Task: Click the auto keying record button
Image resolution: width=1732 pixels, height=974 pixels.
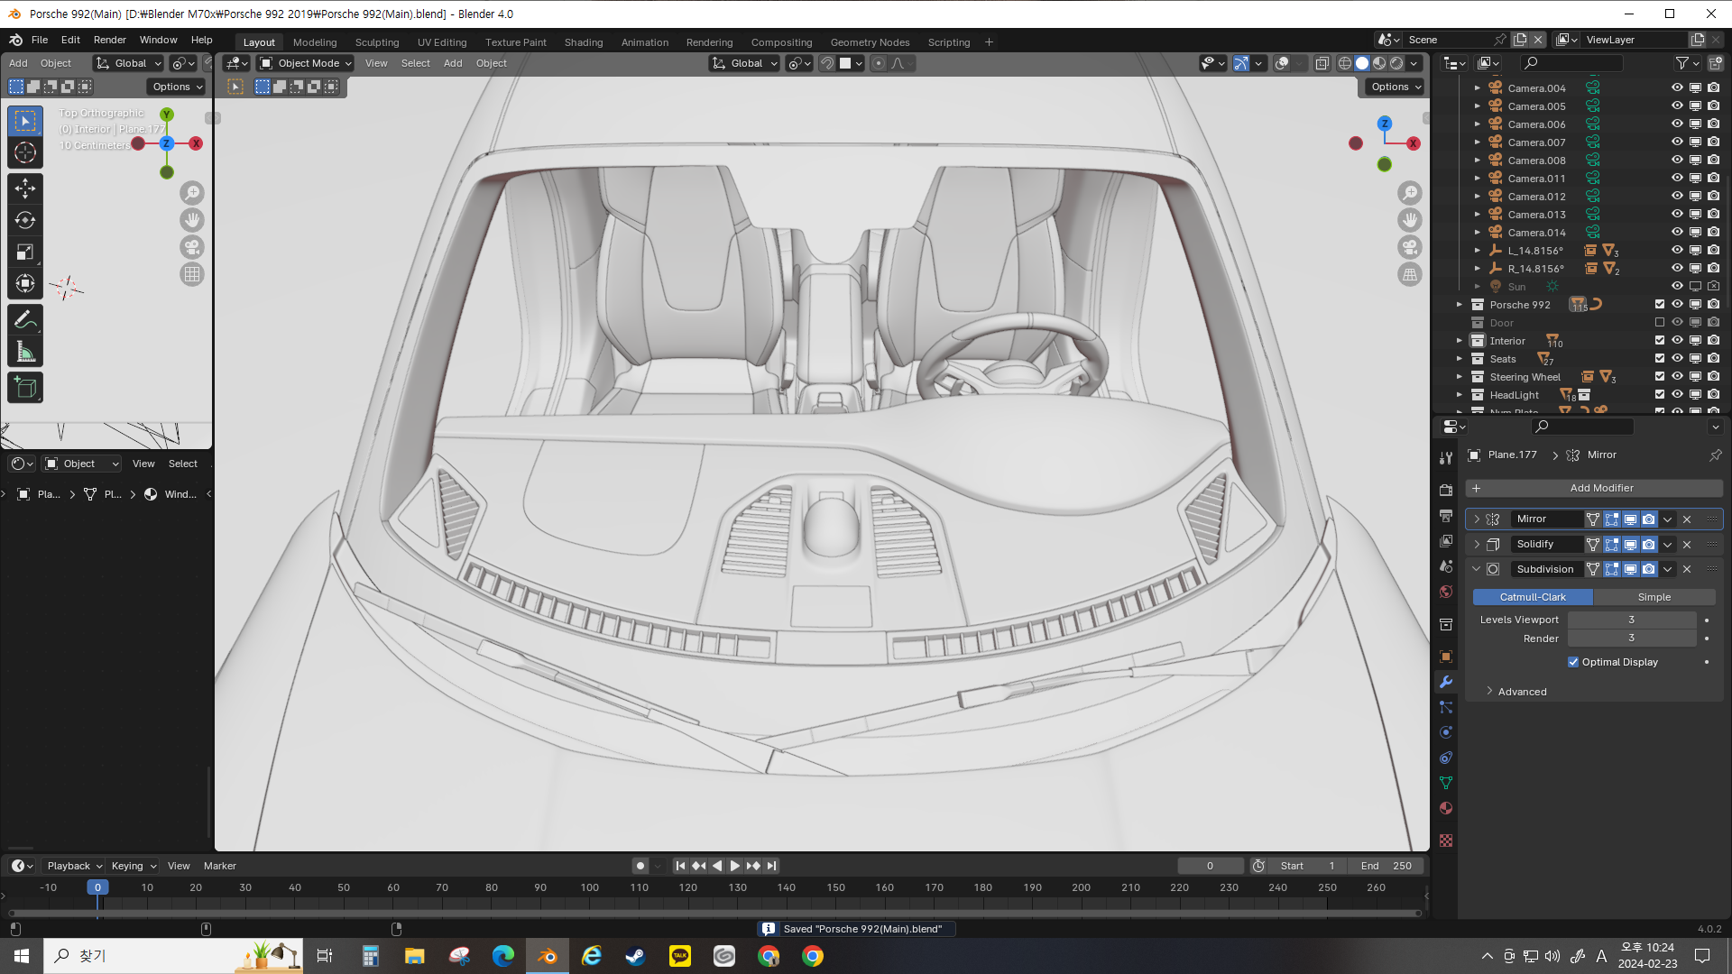Action: [x=640, y=866]
